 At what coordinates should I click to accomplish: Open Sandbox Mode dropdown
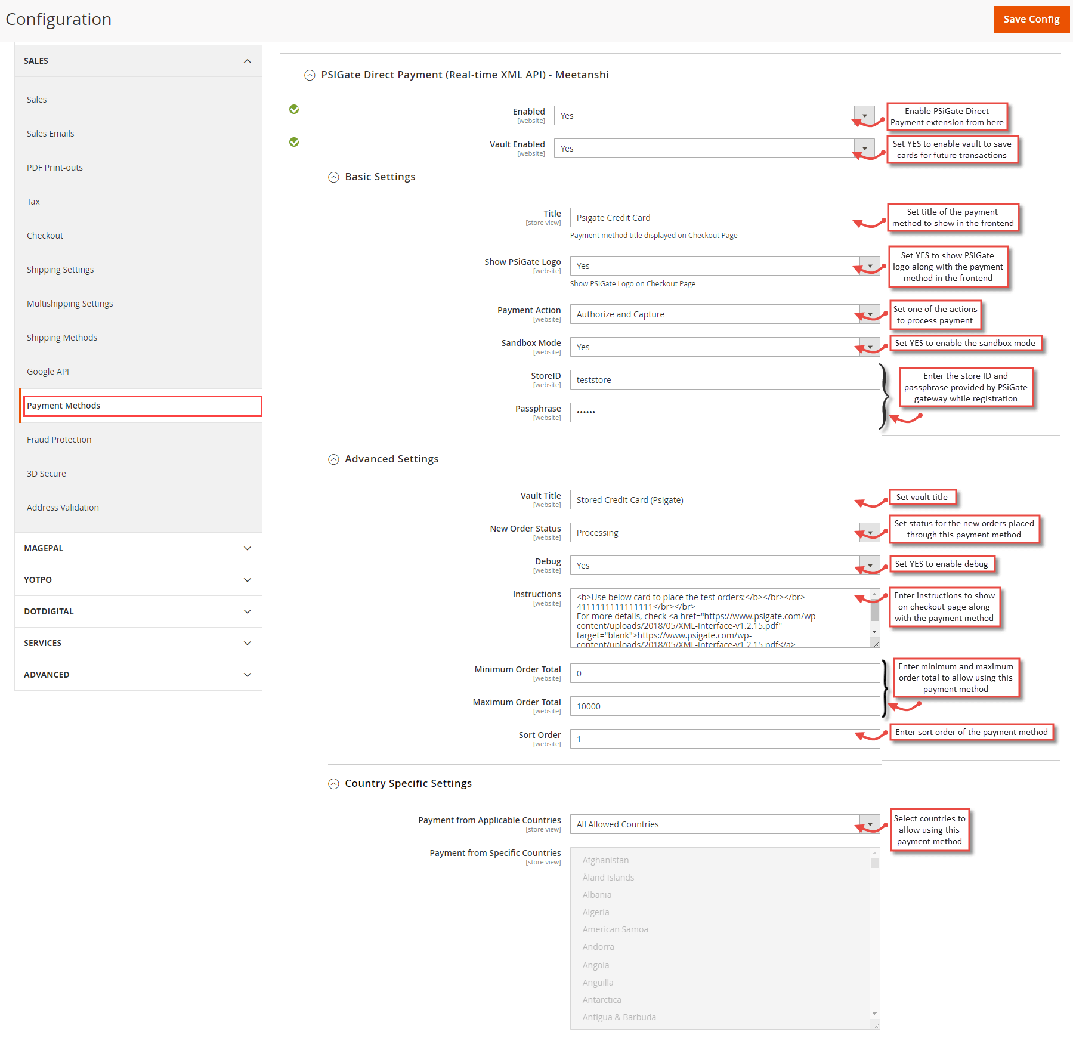pyautogui.click(x=725, y=347)
